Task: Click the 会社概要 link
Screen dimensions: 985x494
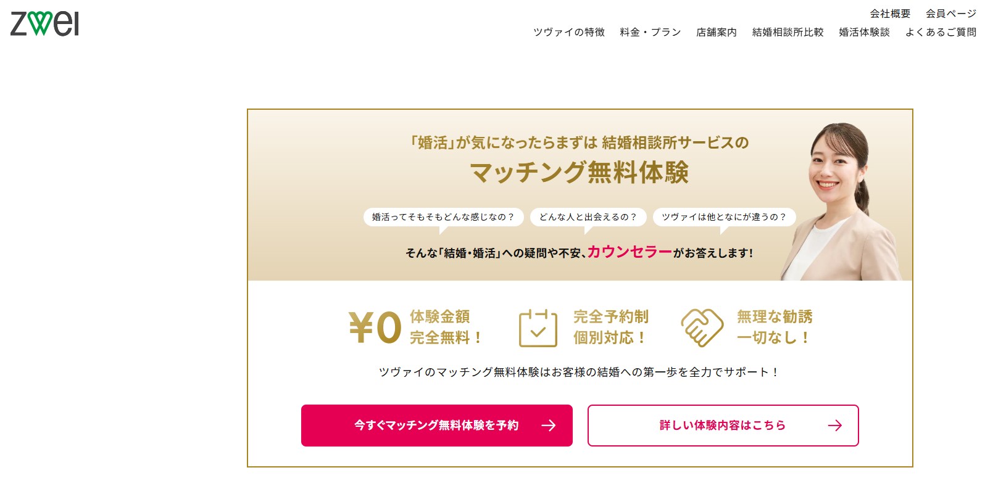Action: click(890, 14)
